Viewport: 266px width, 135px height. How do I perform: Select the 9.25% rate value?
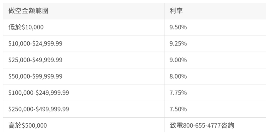pos(178,44)
